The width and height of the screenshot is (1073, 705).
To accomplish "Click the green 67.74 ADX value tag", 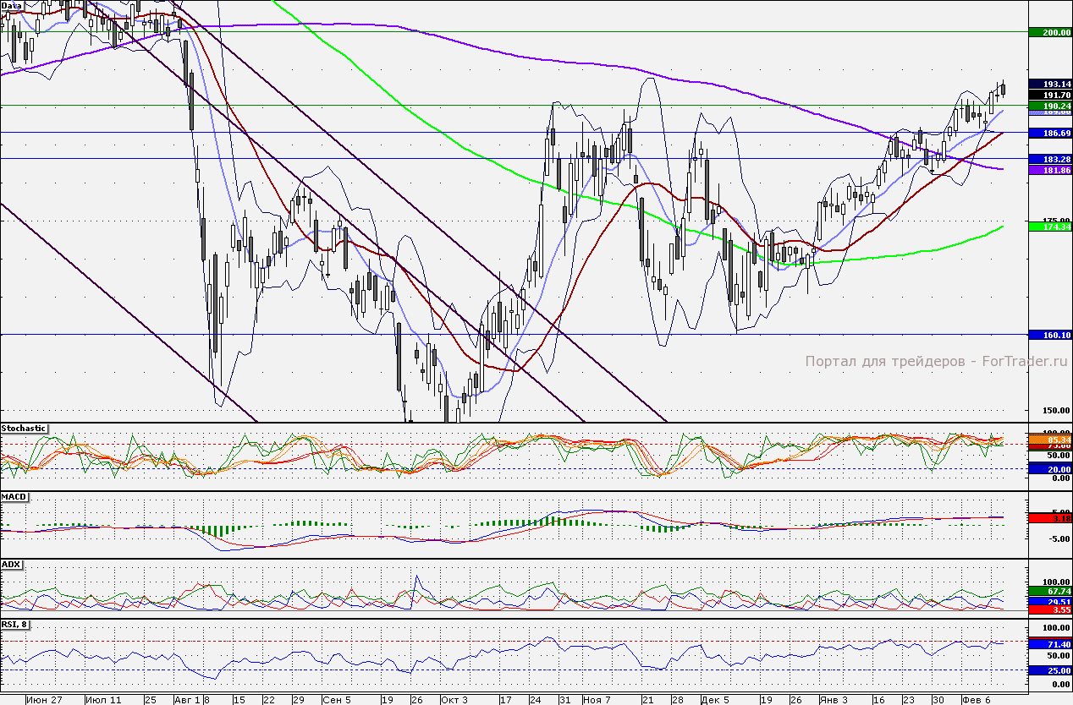I will tap(1050, 591).
